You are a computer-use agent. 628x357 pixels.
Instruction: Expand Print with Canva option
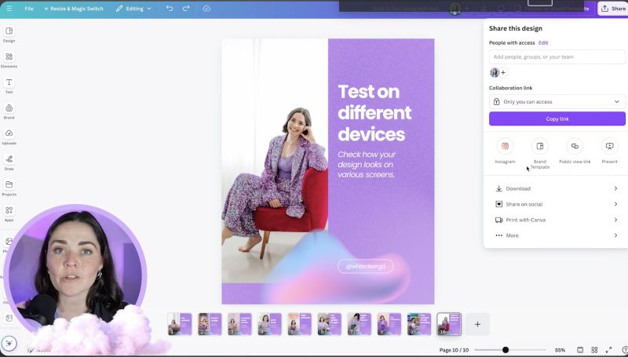[557, 220]
